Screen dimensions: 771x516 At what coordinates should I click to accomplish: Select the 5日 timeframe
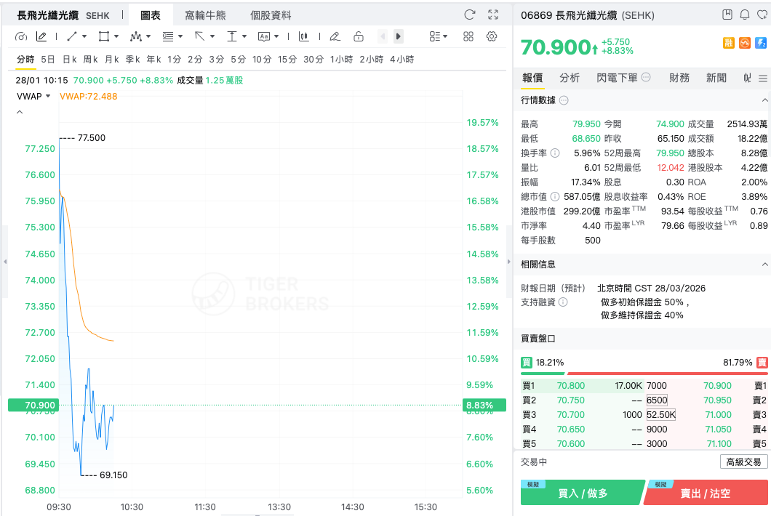(48, 60)
